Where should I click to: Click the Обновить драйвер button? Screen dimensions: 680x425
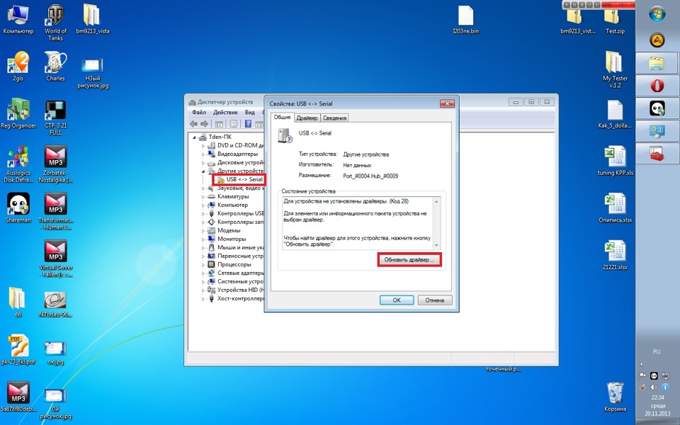click(x=409, y=260)
